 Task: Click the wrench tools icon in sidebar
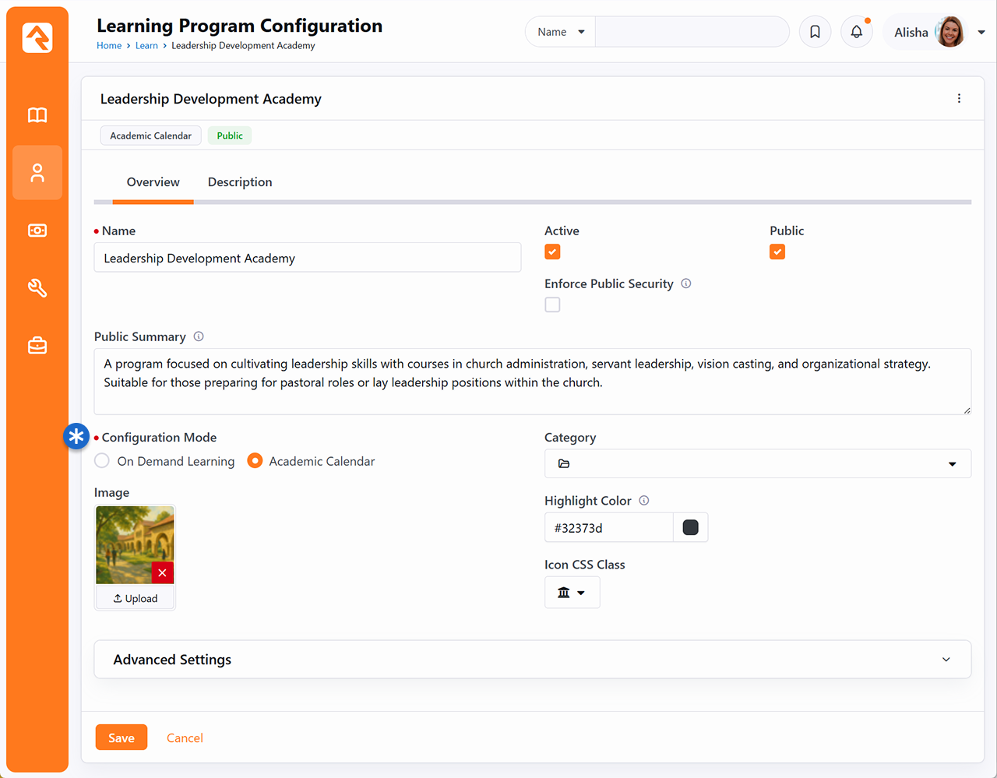[x=37, y=288]
